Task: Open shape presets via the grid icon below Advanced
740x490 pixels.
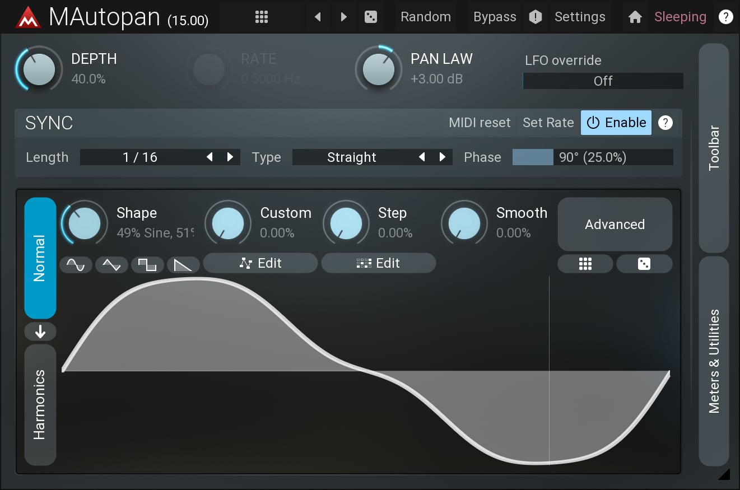Action: [585, 263]
